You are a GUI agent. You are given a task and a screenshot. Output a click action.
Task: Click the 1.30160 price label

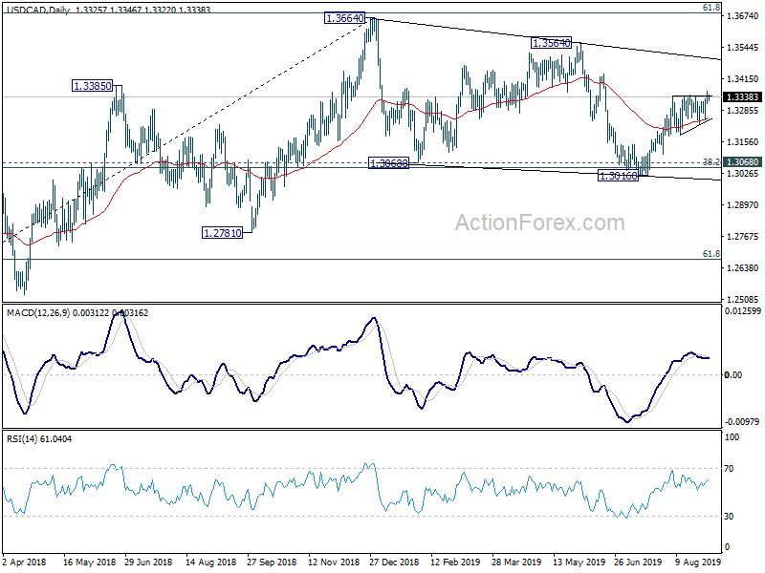click(618, 176)
